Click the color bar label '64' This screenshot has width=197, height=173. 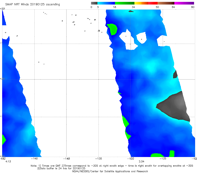pos(173,7)
